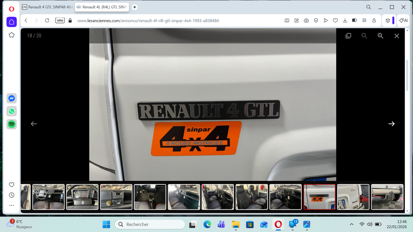Open the Windows Start menu
413x232 pixels.
point(106,224)
